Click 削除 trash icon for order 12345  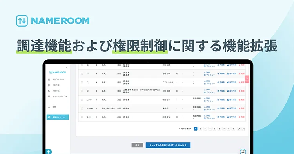240,100
